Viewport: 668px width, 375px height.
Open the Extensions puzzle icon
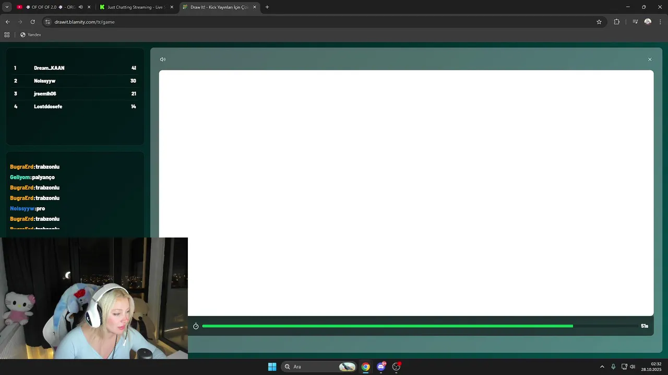click(x=616, y=22)
